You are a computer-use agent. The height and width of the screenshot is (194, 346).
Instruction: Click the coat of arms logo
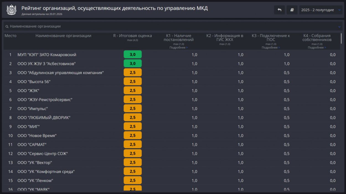pos(12,10)
